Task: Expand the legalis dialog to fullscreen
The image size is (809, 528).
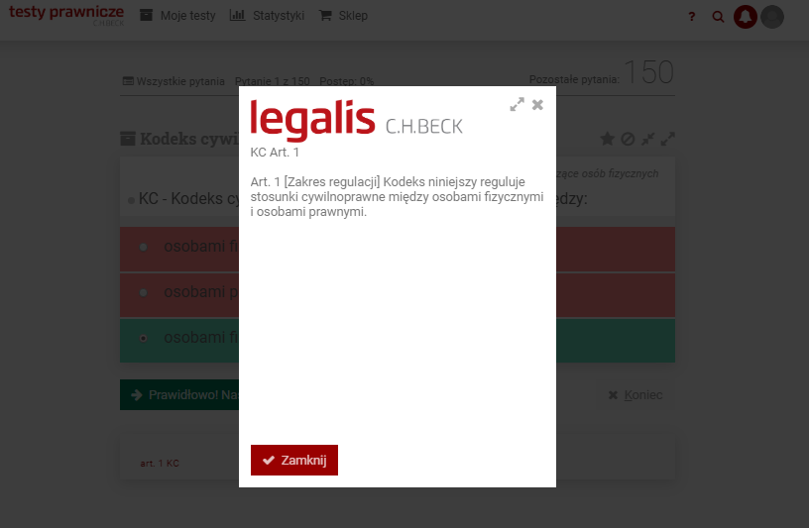Action: coord(517,105)
